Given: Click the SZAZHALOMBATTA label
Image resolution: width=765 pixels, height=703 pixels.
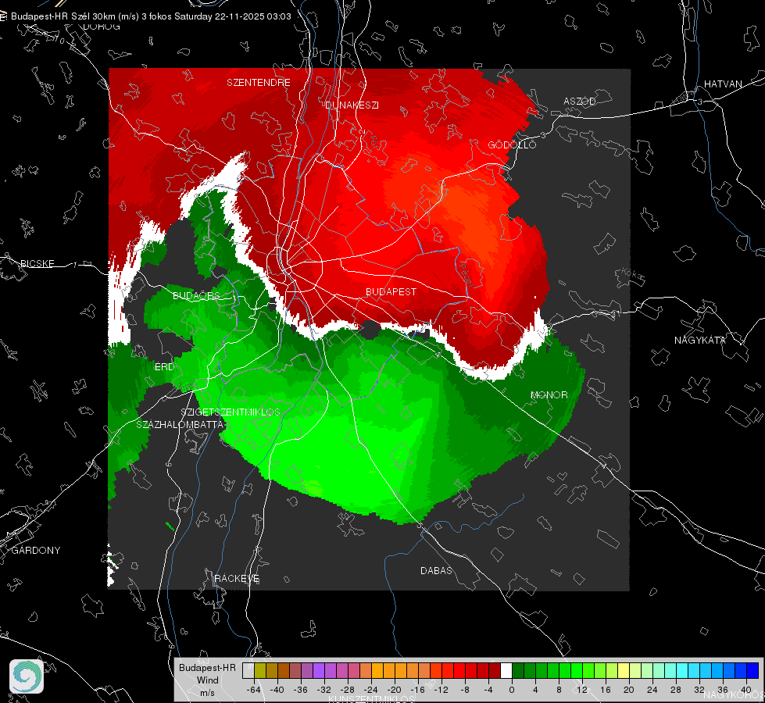Looking at the screenshot, I should [x=180, y=424].
